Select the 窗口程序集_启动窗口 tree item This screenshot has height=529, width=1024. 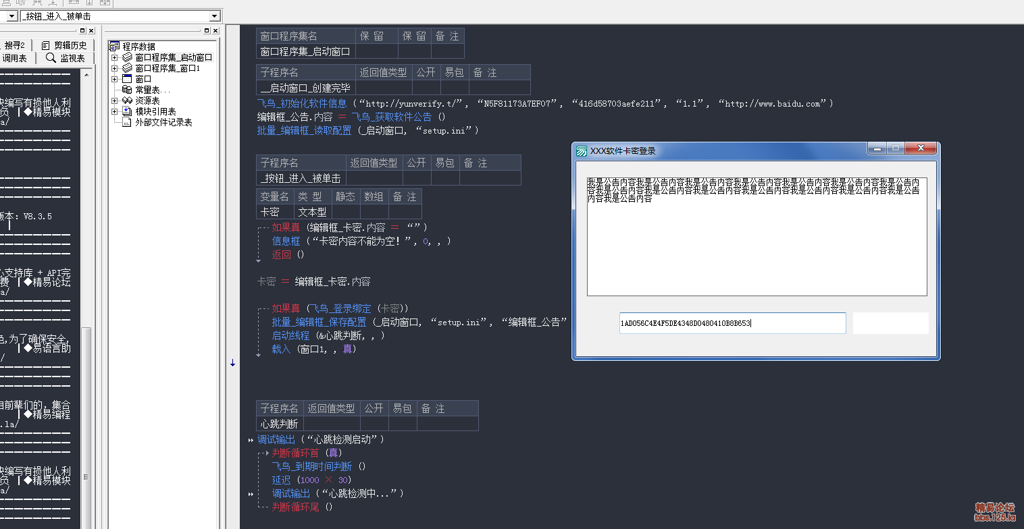173,57
